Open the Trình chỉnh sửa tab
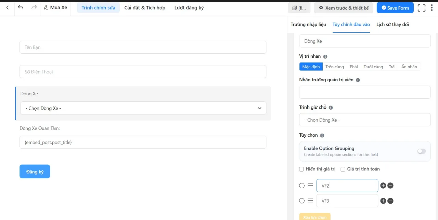The image size is (438, 220). point(98,8)
